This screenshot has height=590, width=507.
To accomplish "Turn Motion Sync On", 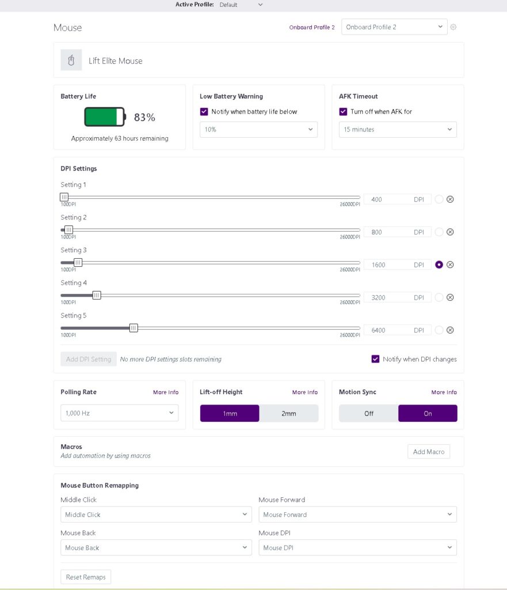I will click(428, 414).
